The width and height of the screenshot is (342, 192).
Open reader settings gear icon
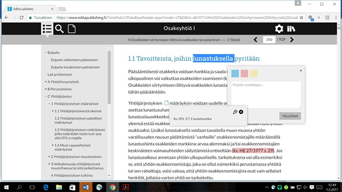pyautogui.click(x=279, y=29)
